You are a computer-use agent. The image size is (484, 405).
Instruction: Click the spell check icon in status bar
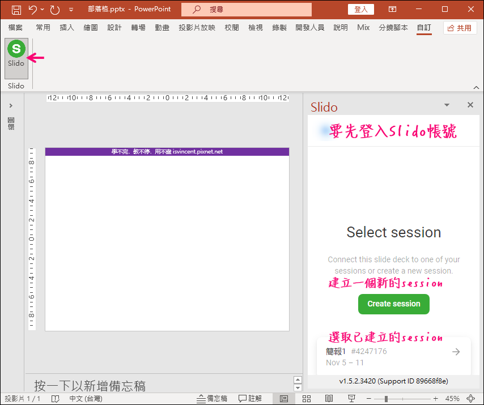point(55,399)
